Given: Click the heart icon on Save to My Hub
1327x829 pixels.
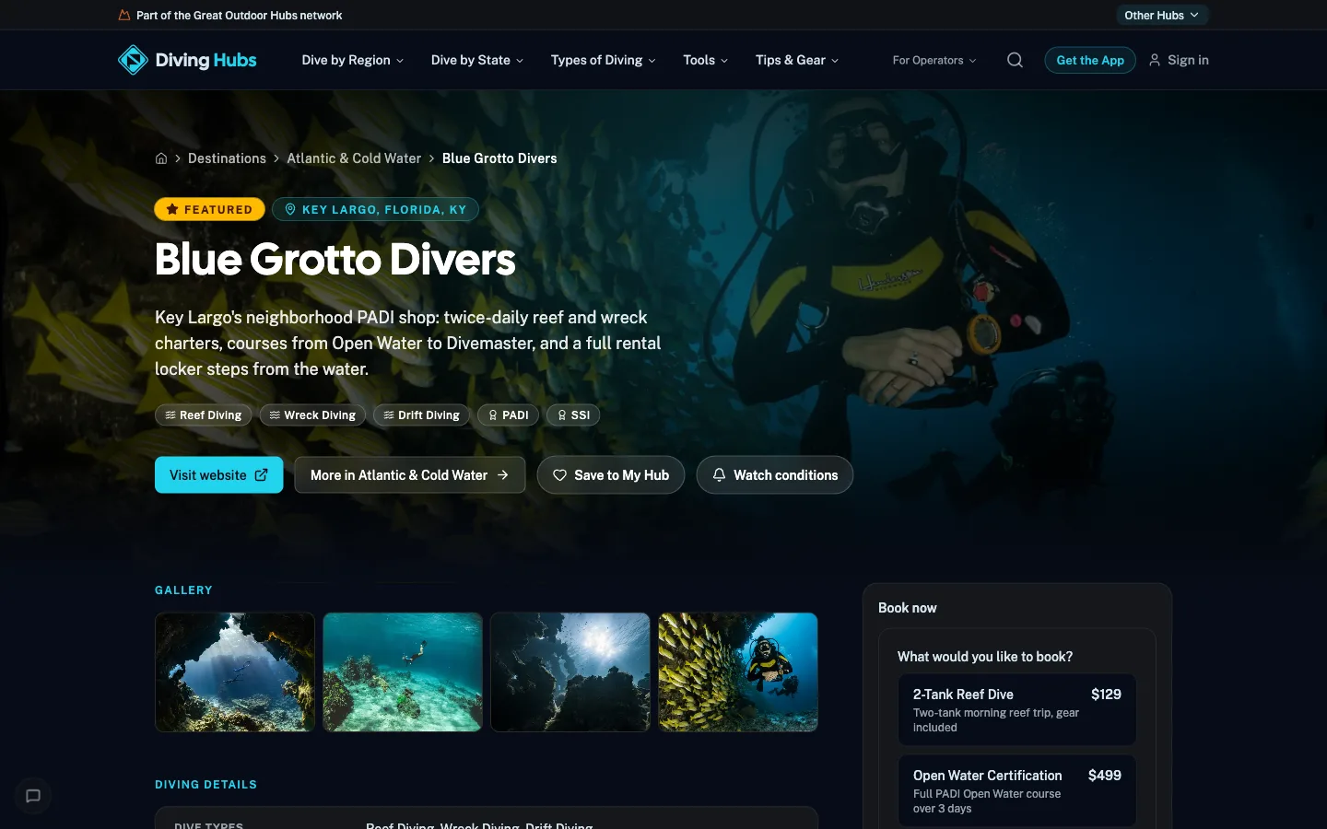Looking at the screenshot, I should coord(559,475).
